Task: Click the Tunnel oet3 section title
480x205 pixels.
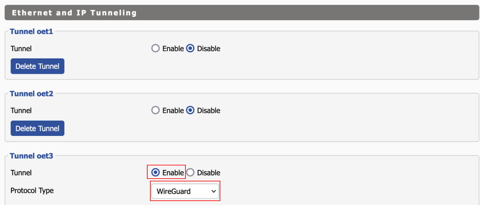Action: 31,156
